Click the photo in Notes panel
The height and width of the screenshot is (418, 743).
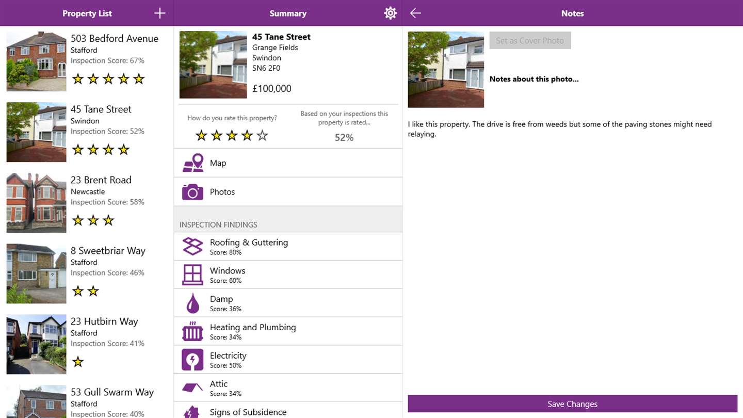446,70
